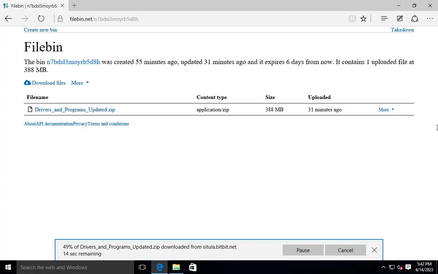Open reading view icon
This screenshot has width=438, height=274.
352,19
